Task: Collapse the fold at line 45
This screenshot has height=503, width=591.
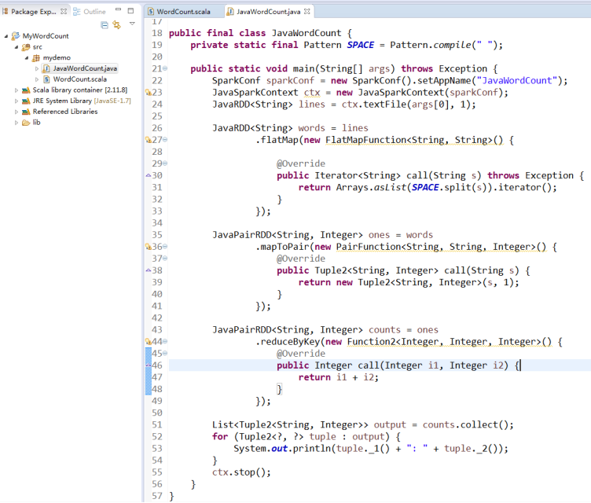Action: (165, 354)
